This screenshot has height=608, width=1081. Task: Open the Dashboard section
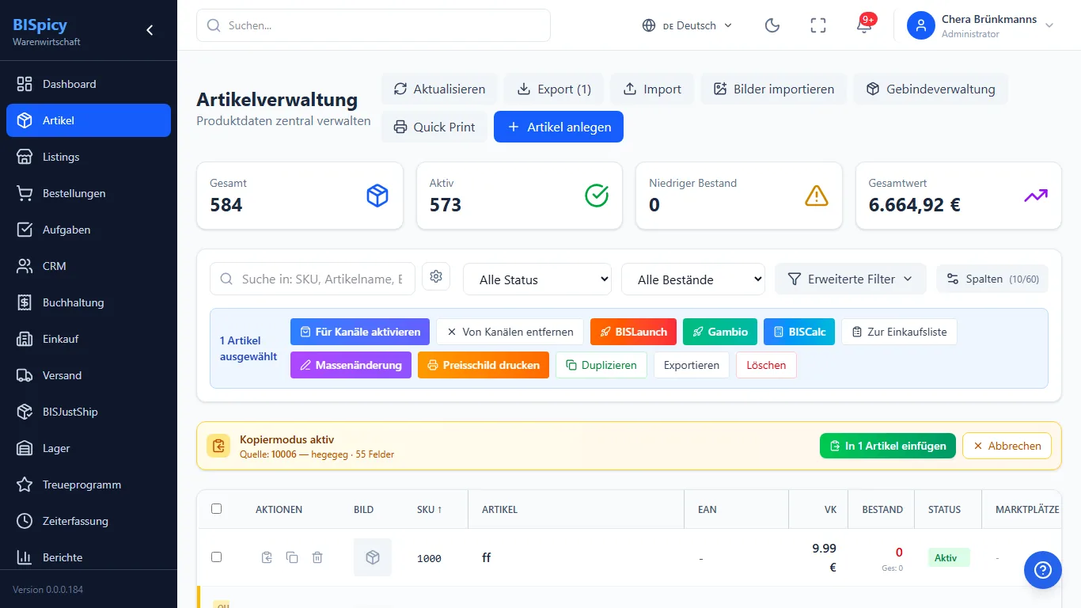tap(89, 84)
